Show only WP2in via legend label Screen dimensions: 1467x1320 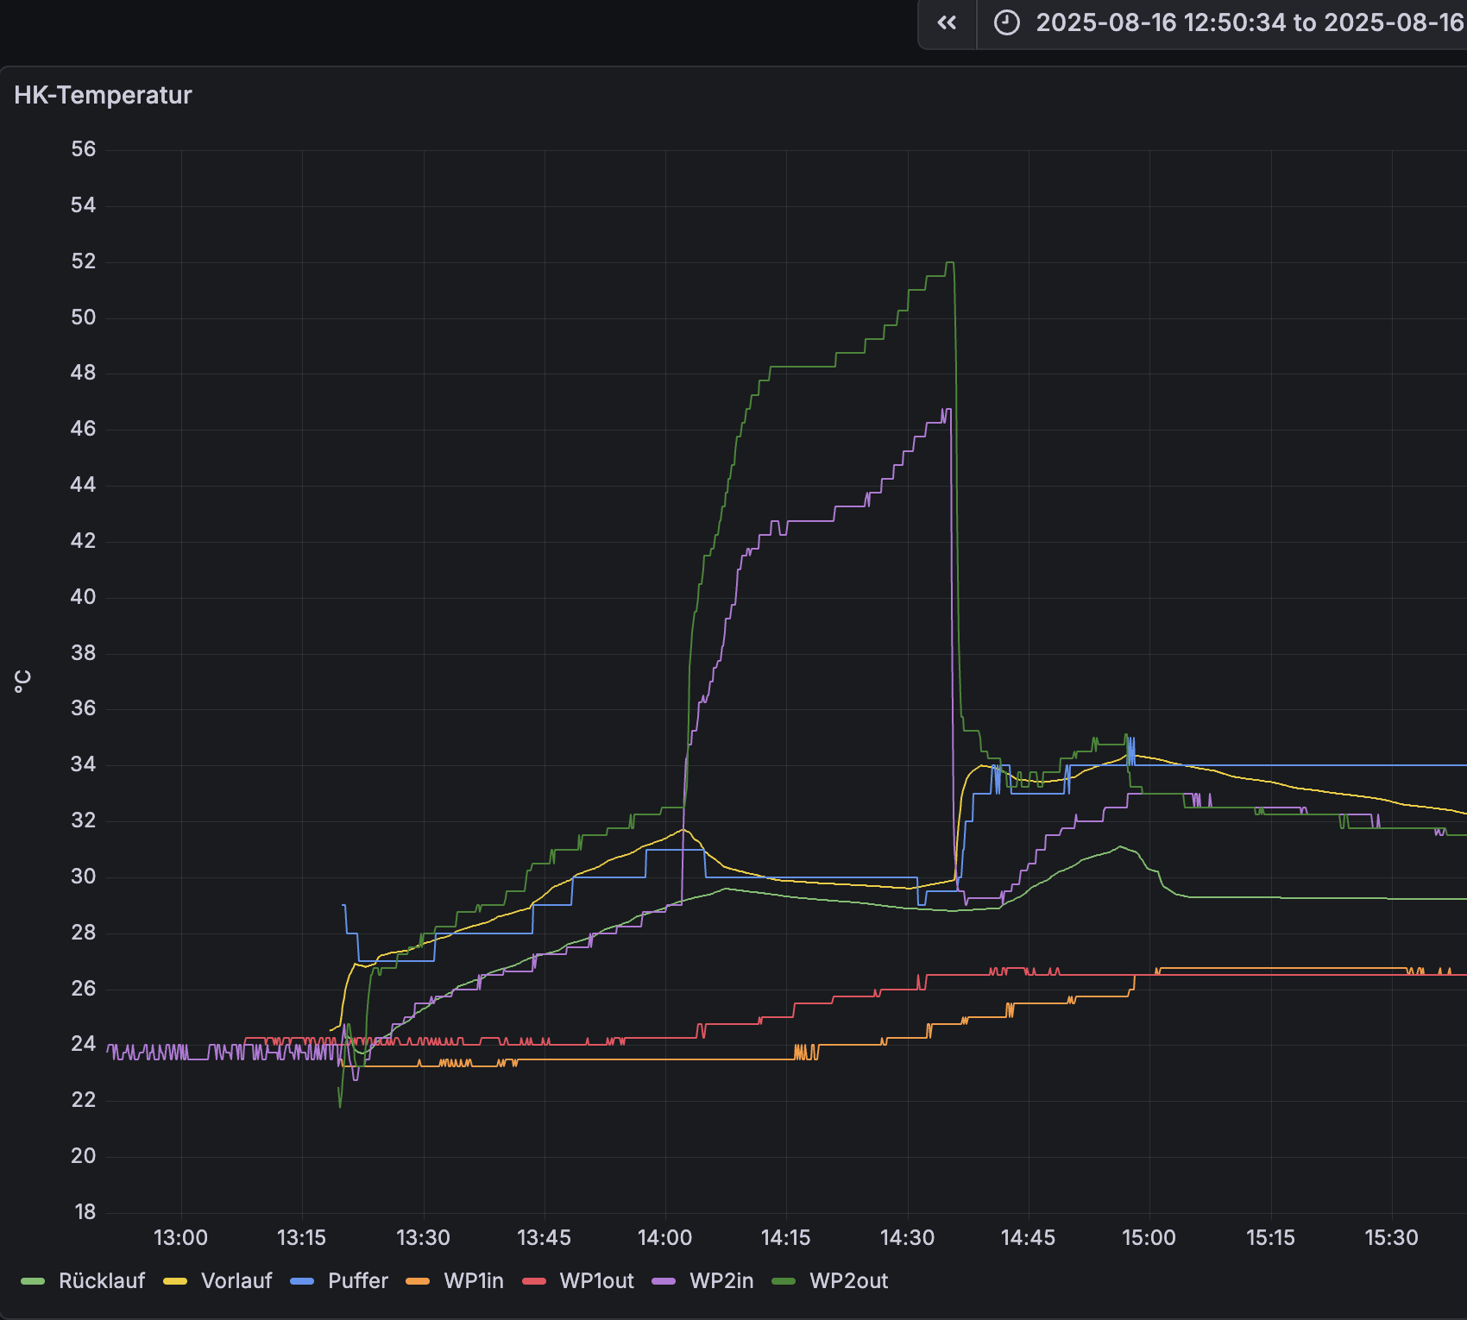click(721, 1281)
